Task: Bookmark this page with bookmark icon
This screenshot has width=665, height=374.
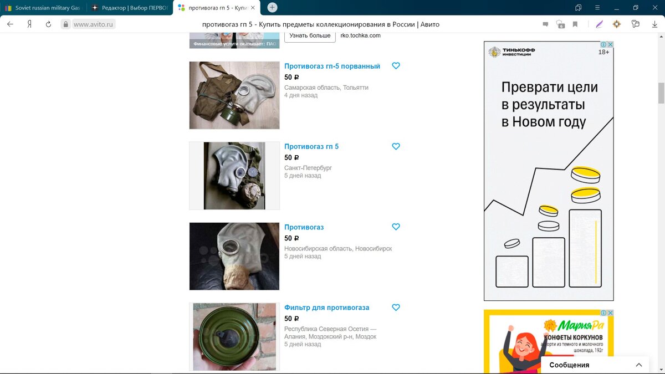Action: coord(575,24)
